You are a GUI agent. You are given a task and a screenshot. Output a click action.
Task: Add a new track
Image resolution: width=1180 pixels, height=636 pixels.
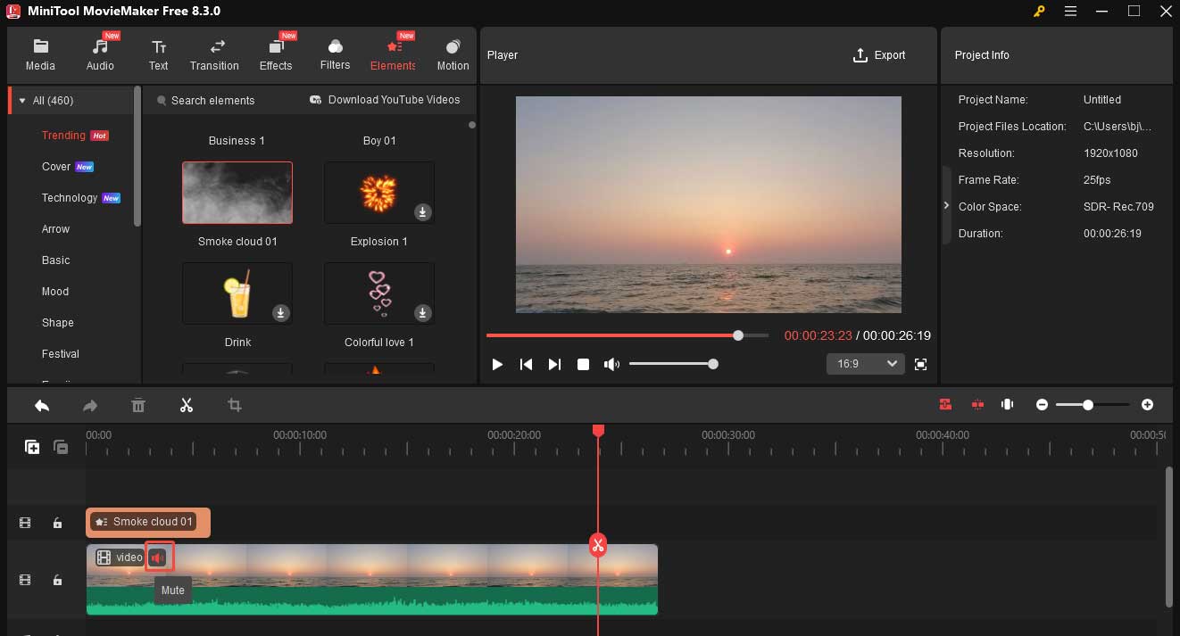point(32,447)
